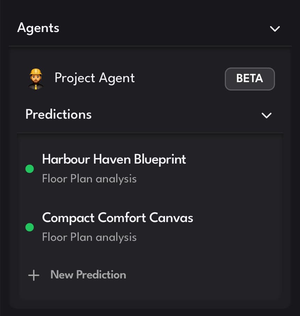The image size is (300, 316).
Task: Click the BETA badge on Project Agent
Action: 250,79
